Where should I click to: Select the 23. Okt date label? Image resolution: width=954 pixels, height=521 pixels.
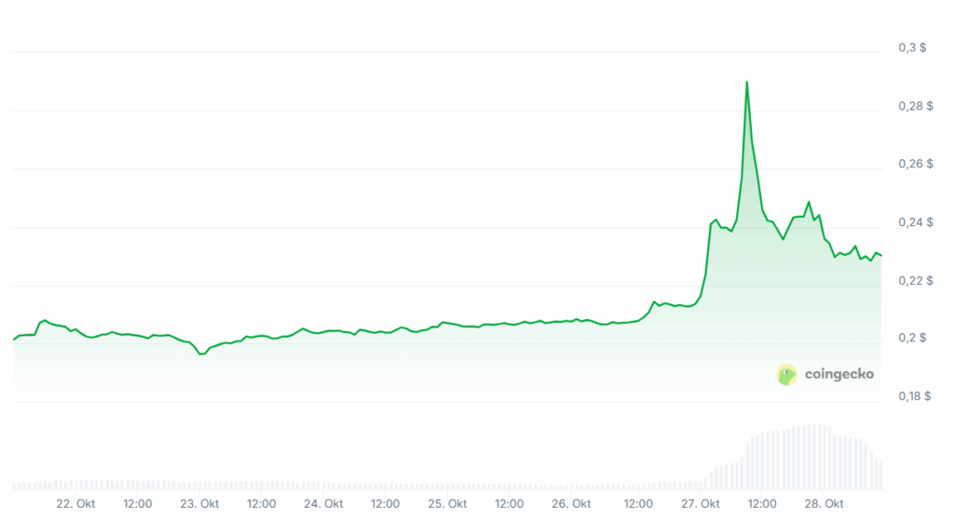pyautogui.click(x=199, y=503)
